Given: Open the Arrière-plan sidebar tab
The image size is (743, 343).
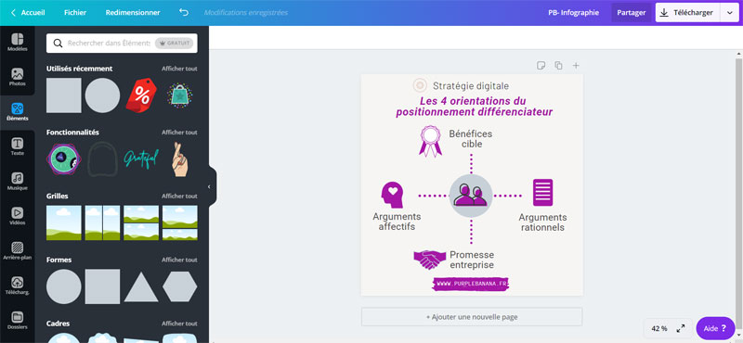Looking at the screenshot, I should click(17, 251).
